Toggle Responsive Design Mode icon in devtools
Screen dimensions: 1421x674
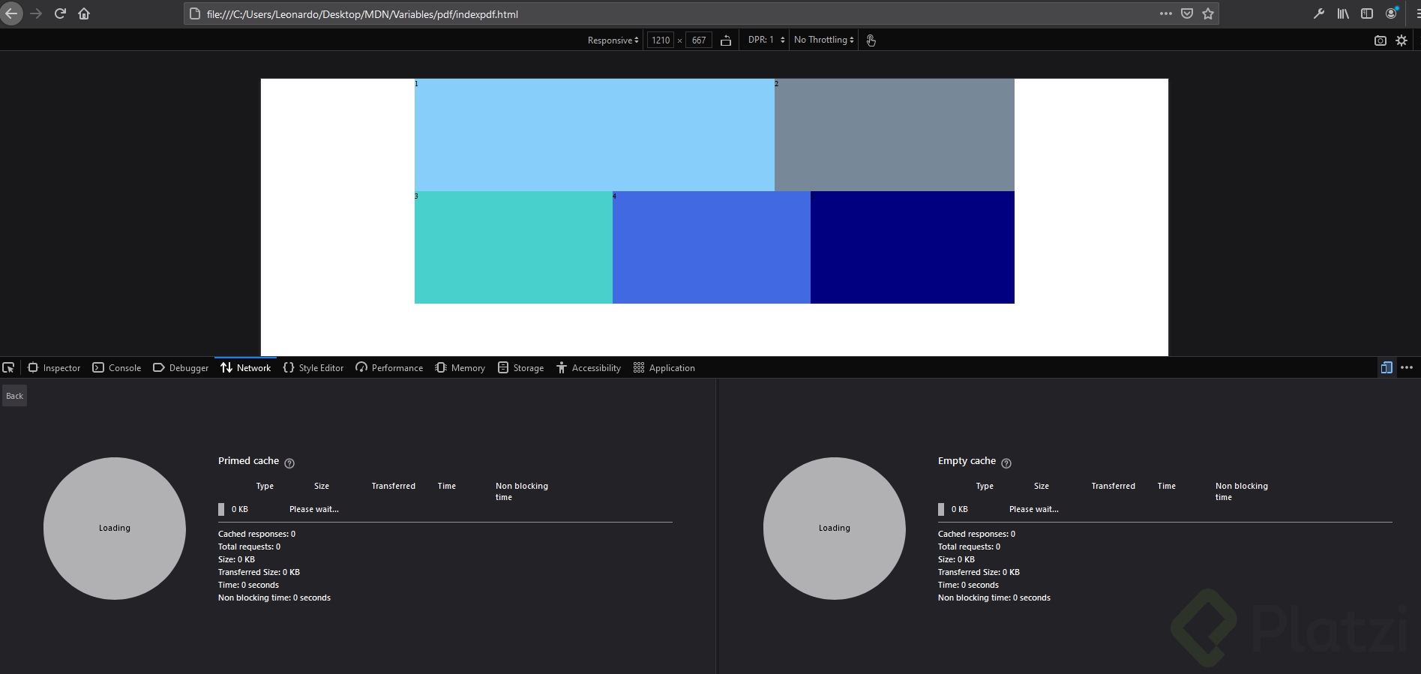pyautogui.click(x=1386, y=367)
